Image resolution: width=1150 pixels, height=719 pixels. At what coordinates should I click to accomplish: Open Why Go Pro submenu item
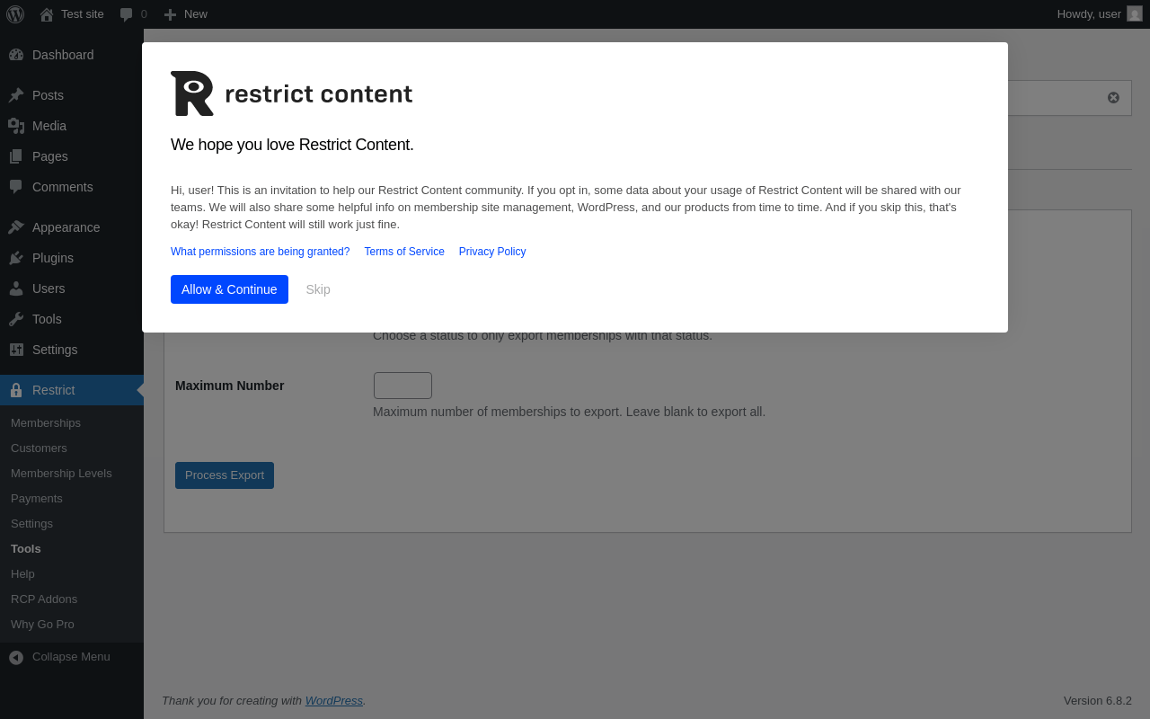click(x=42, y=624)
